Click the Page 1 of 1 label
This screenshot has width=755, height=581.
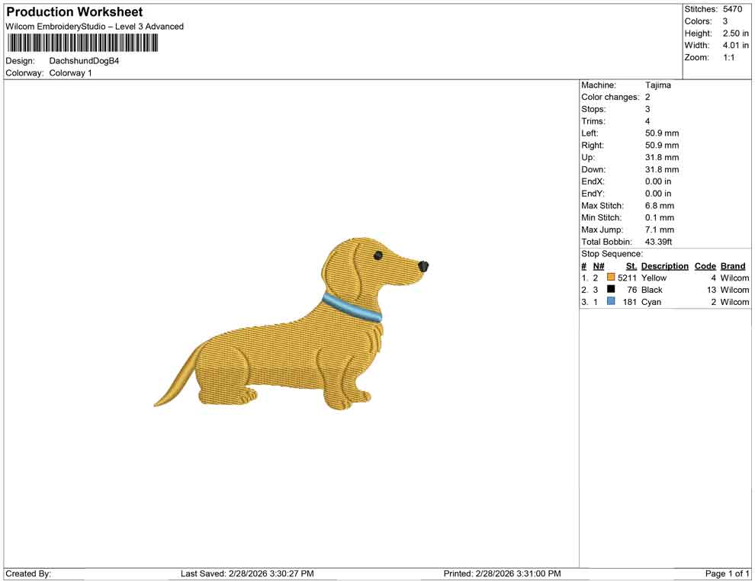[726, 573]
